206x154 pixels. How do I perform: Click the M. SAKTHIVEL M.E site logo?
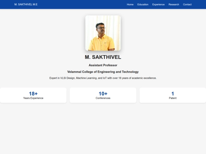(x=26, y=5)
